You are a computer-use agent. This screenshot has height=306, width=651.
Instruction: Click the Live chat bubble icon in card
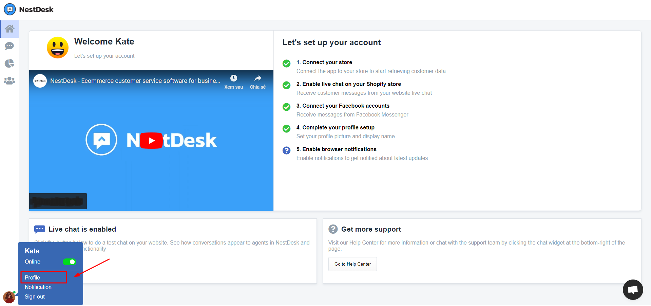tap(40, 229)
